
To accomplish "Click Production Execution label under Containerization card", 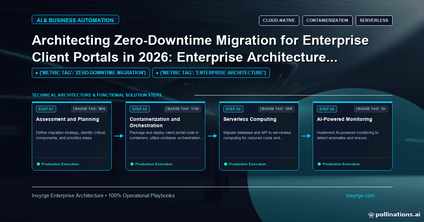I will (x=154, y=164).
